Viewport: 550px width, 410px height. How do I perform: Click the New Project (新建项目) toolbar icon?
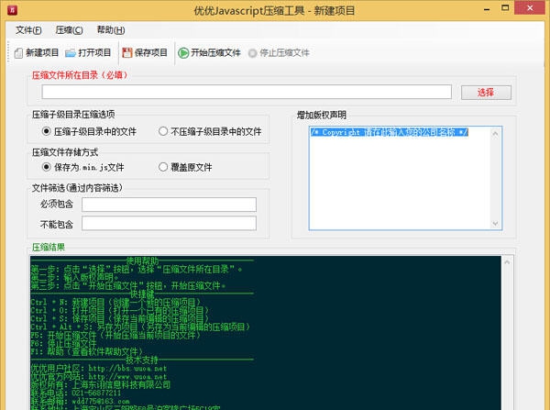coord(18,53)
